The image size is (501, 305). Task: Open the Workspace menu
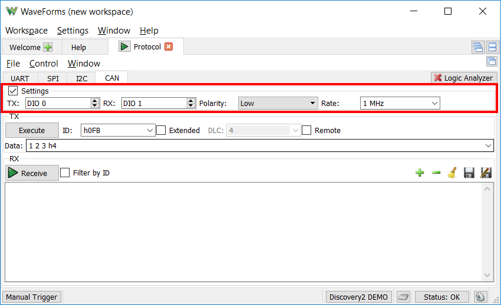click(x=27, y=30)
